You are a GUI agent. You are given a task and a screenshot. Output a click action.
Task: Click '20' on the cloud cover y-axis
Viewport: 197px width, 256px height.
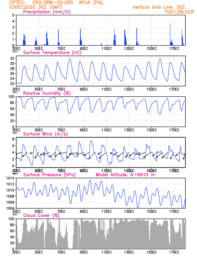coord(12,243)
